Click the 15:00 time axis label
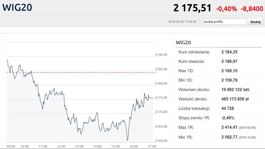Viewport: 265px width, 149px height. coord(115,146)
